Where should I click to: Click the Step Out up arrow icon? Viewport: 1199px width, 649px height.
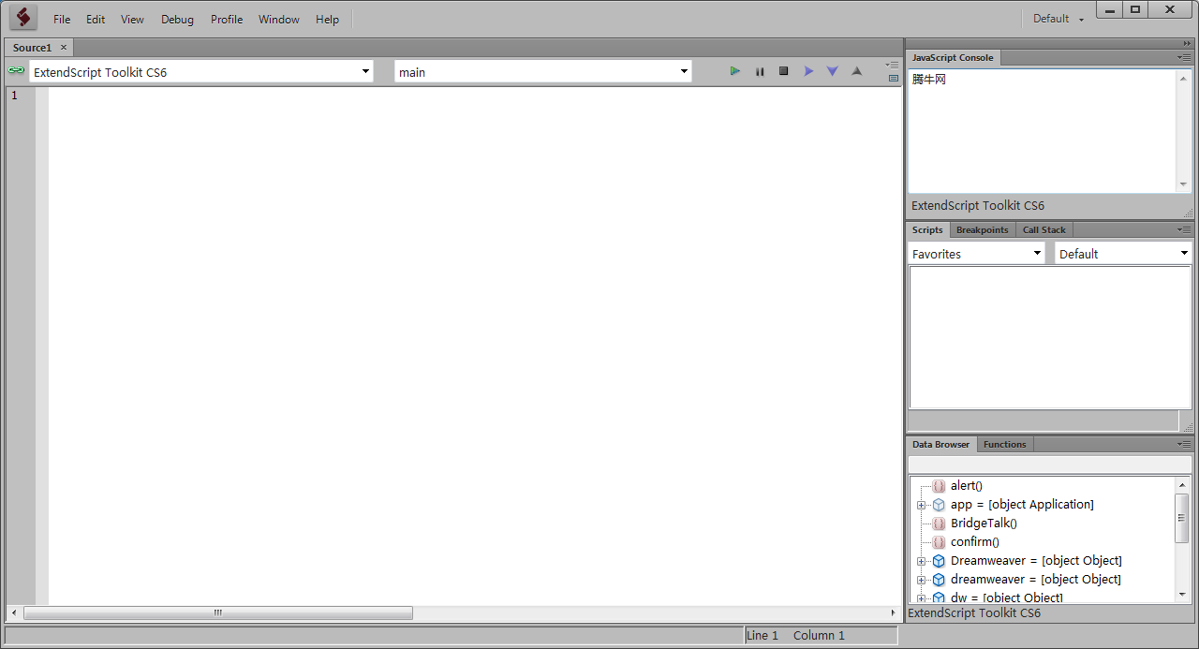coord(856,71)
